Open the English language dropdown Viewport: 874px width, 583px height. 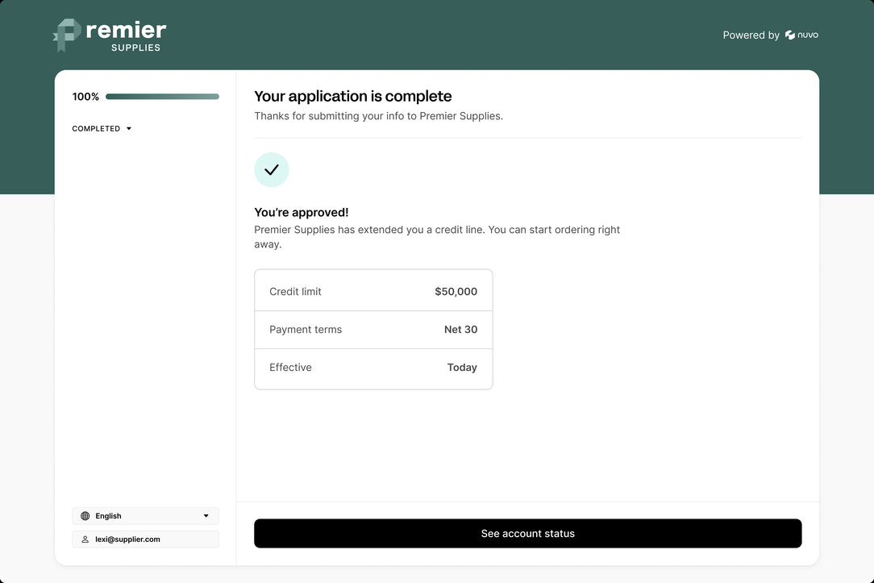[145, 516]
